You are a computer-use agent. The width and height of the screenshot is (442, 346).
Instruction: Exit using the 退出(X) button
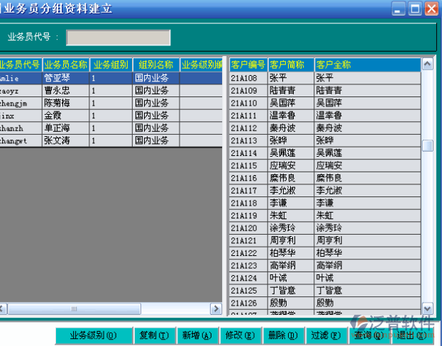pyautogui.click(x=411, y=335)
